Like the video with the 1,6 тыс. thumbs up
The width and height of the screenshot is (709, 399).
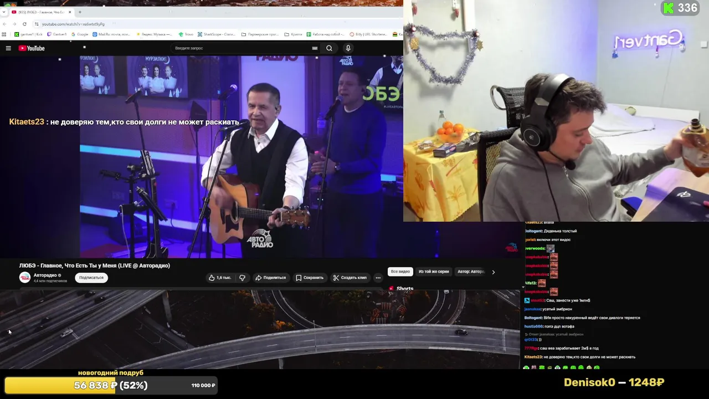tap(220, 278)
